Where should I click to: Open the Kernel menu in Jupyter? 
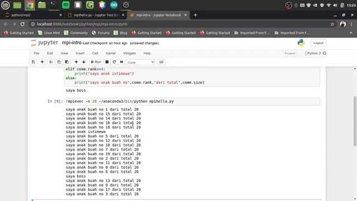[x=110, y=53]
